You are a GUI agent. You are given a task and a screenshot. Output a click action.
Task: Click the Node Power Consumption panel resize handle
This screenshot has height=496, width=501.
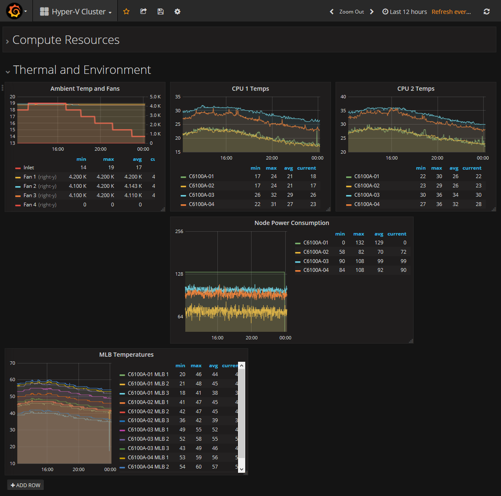coord(411,341)
